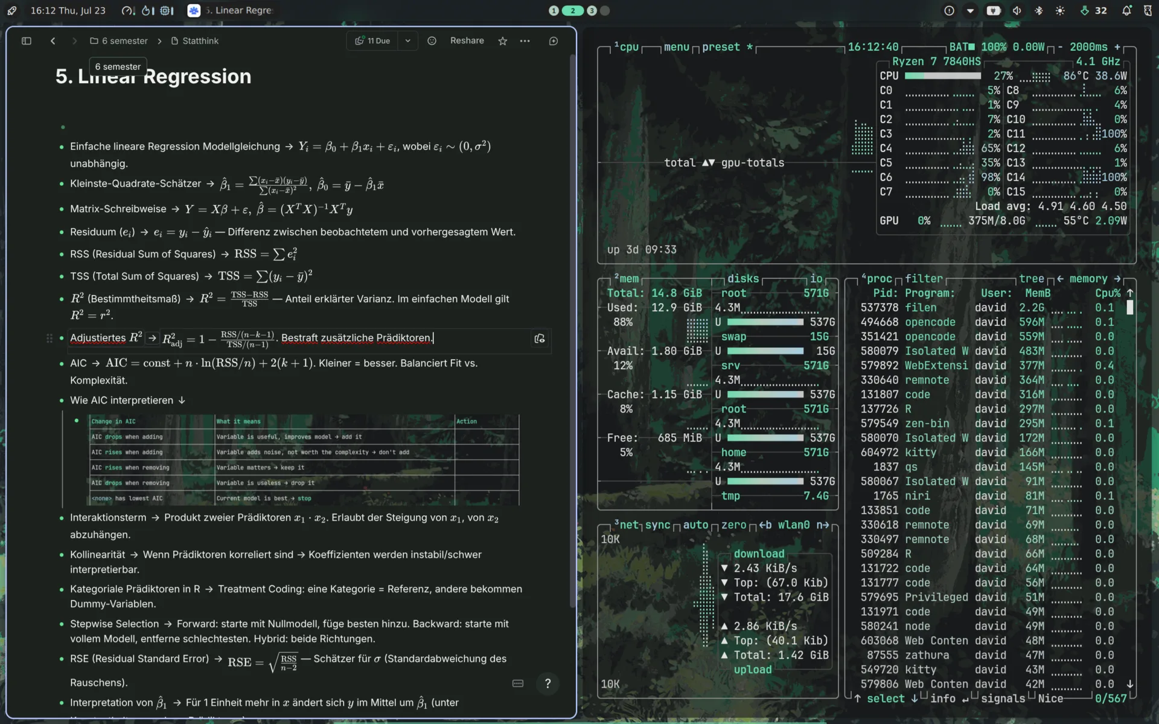The width and height of the screenshot is (1159, 724).
Task: Start practicing the 11 Due cards
Action: 372,41
